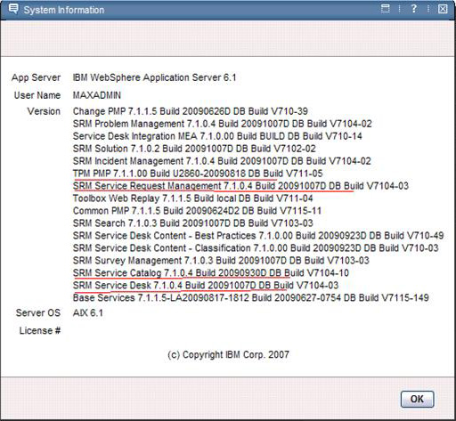The width and height of the screenshot is (456, 421).
Task: Click the OK button
Action: pos(417,399)
